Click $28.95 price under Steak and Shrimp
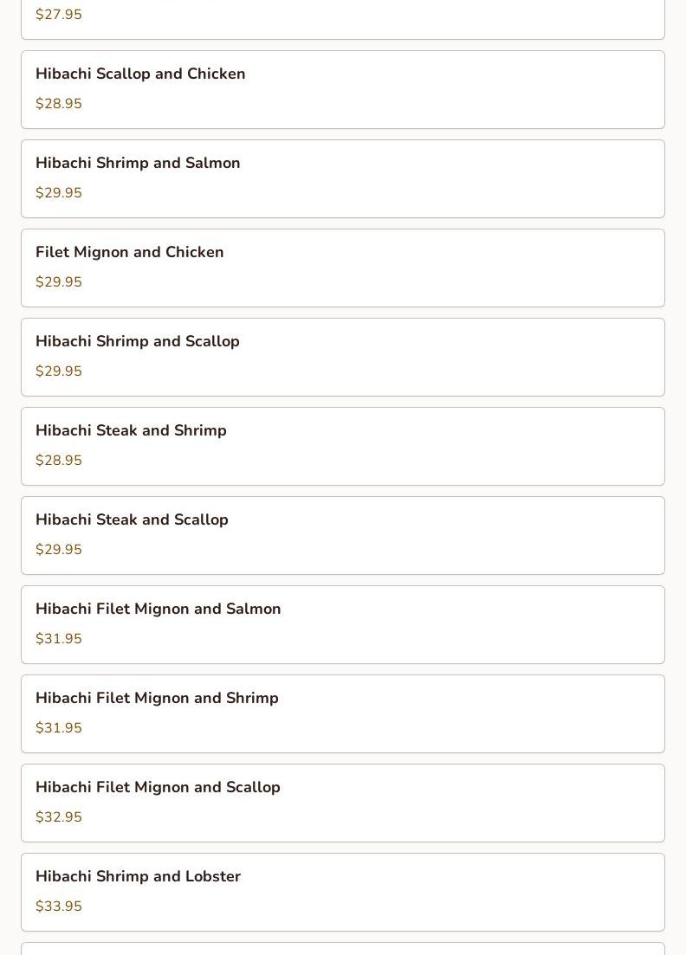 (59, 461)
